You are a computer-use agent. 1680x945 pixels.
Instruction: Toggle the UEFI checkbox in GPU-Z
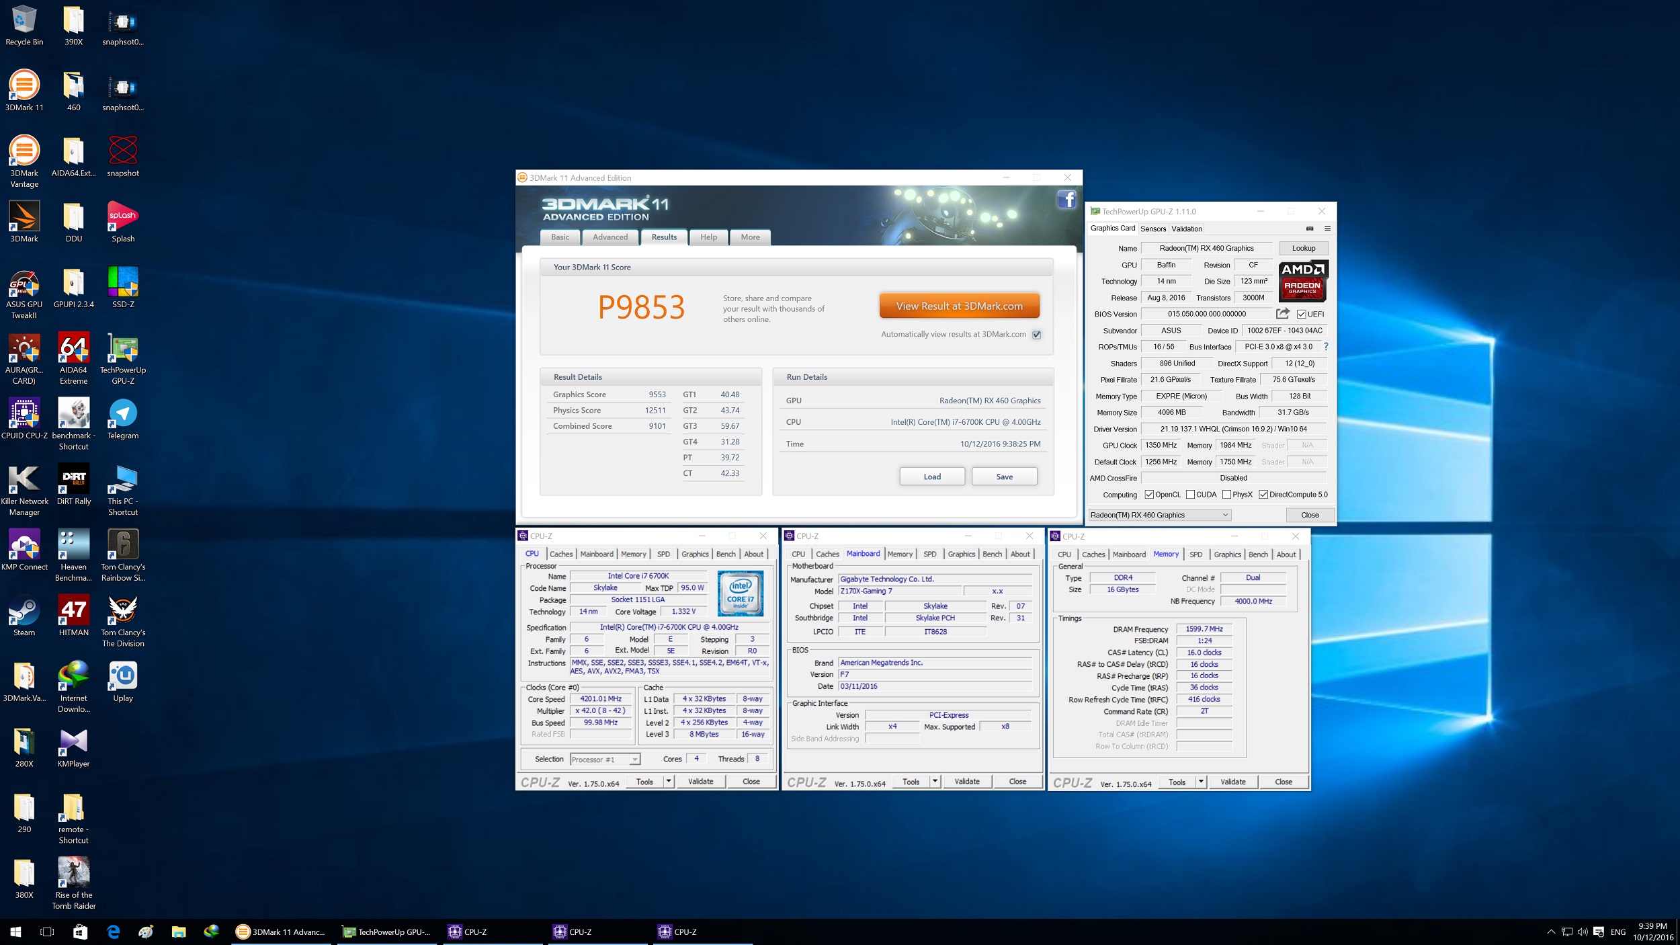click(1302, 314)
